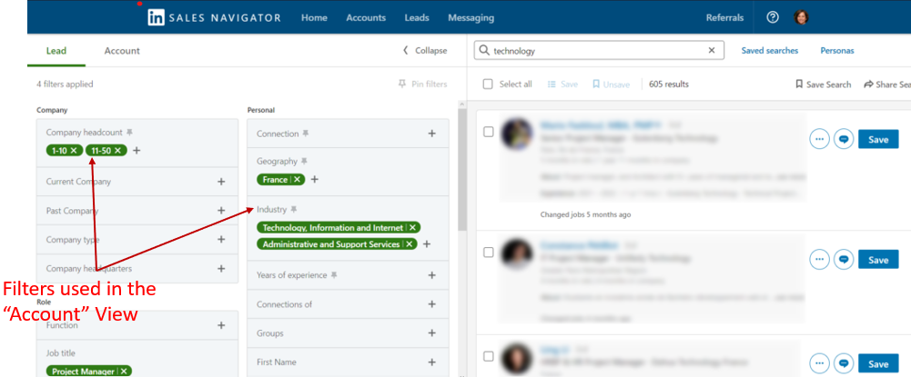Open more options for first lead
The width and height of the screenshot is (911, 377).
point(819,139)
